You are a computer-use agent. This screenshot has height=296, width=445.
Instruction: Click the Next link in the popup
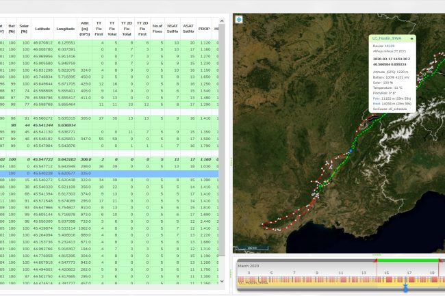click(375, 103)
